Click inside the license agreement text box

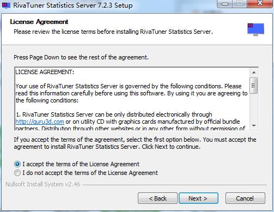point(132,99)
